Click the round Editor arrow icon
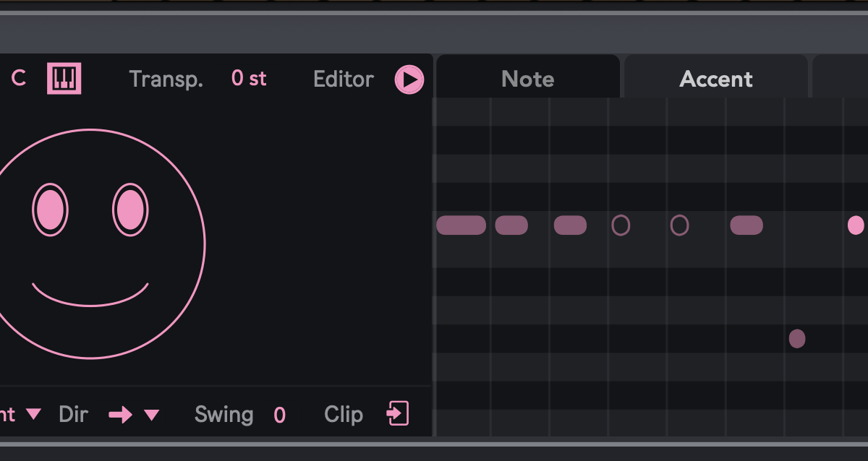Viewport: 868px width, 461px height. point(409,79)
